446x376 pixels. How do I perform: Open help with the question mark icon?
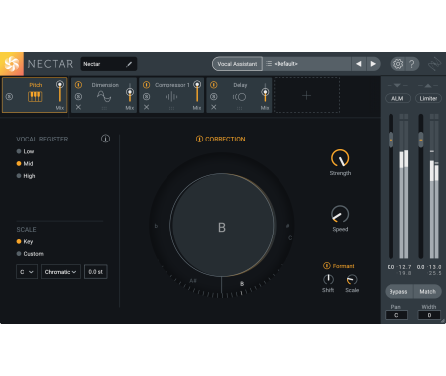[412, 64]
